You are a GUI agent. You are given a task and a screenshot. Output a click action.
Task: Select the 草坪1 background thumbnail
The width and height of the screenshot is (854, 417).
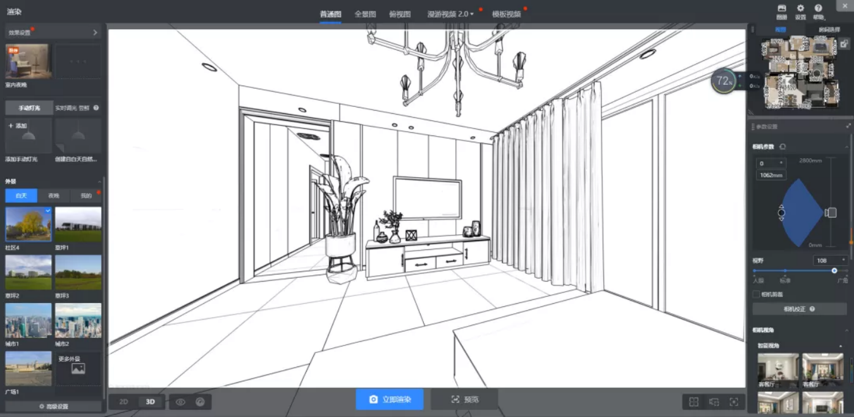(78, 224)
